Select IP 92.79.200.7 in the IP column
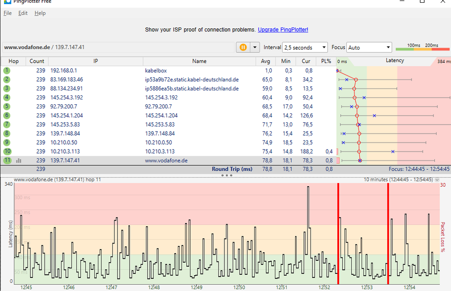 coord(64,107)
